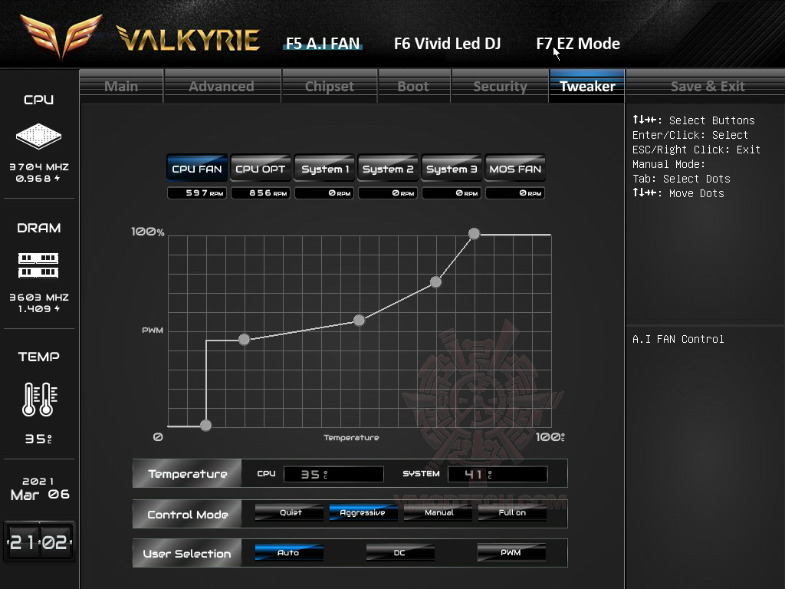Select the System 2 fan
Viewport: 785px width, 589px height.
coord(388,169)
